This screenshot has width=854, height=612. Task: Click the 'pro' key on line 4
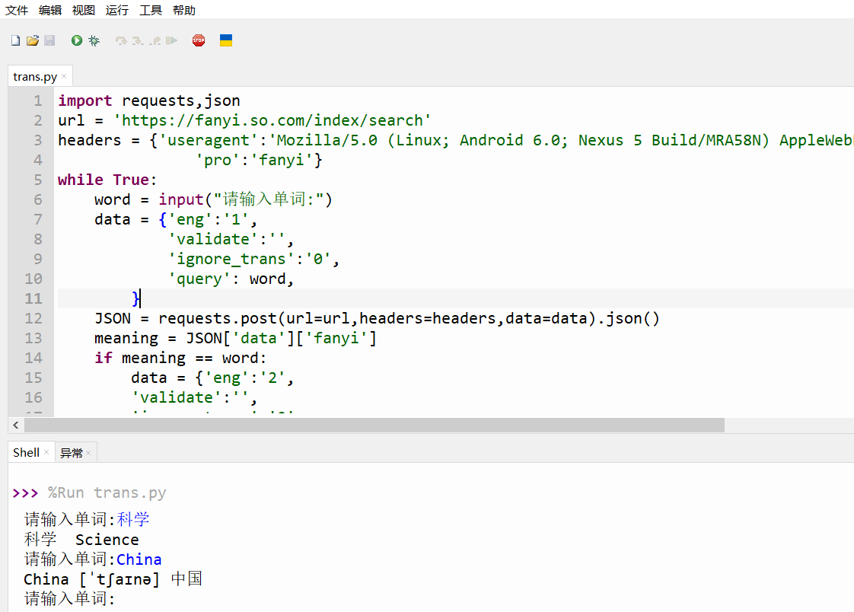pyautogui.click(x=218, y=160)
